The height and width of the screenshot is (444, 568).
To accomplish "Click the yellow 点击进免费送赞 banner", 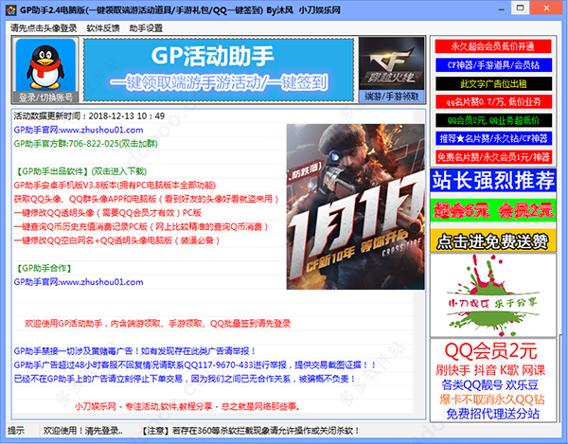I will (493, 240).
